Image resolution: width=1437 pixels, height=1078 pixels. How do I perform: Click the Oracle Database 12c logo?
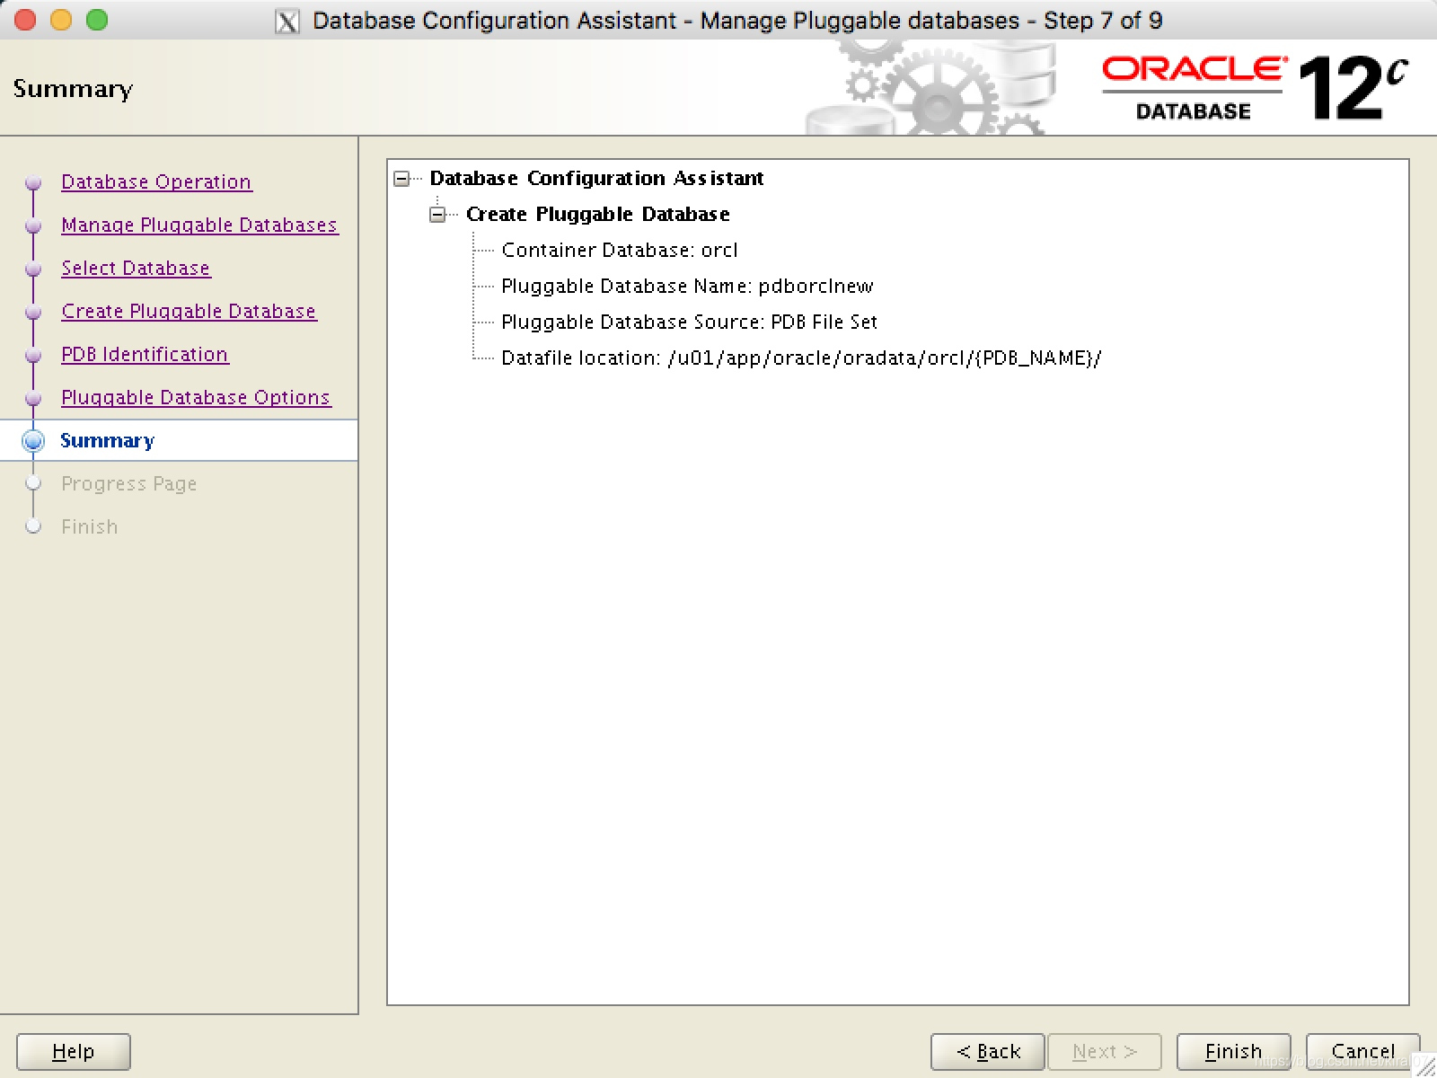(x=1255, y=88)
